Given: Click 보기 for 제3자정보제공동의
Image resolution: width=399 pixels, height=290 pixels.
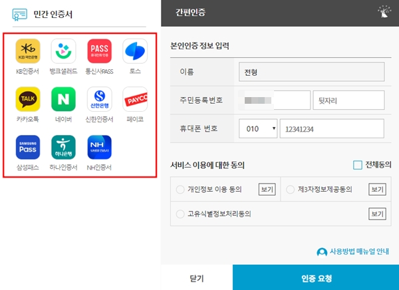Looking at the screenshot, I should pos(377,189).
